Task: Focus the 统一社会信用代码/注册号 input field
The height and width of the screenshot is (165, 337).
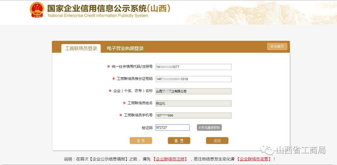Action: pyautogui.click(x=193, y=67)
